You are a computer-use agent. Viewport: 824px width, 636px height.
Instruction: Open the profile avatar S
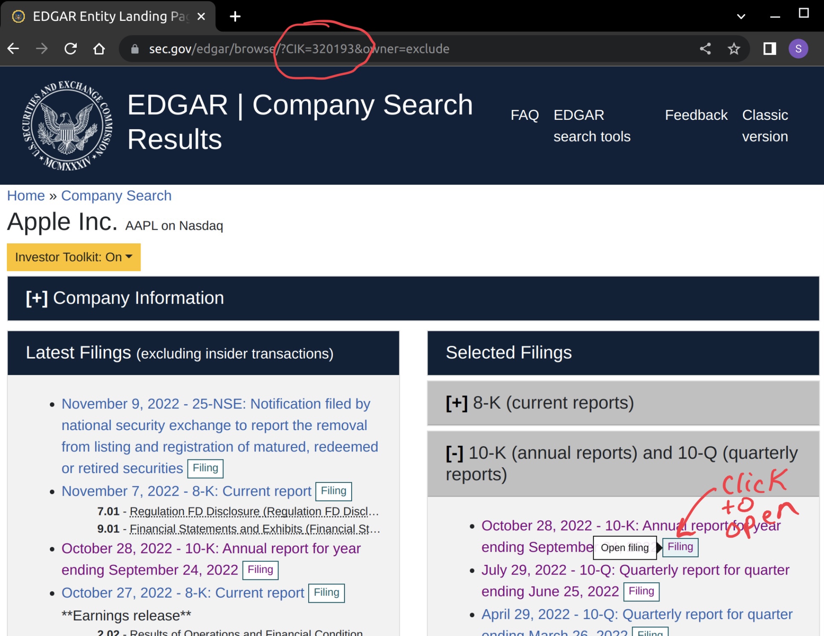[x=798, y=49]
